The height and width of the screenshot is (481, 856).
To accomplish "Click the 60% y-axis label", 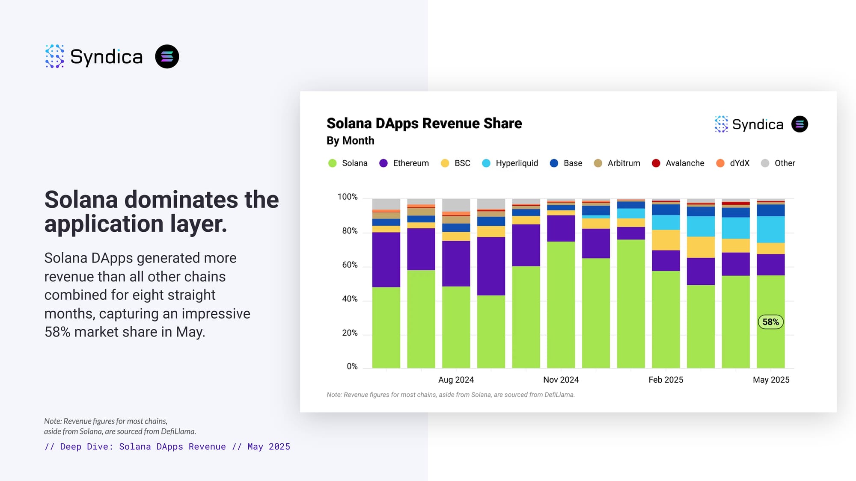I will point(350,265).
